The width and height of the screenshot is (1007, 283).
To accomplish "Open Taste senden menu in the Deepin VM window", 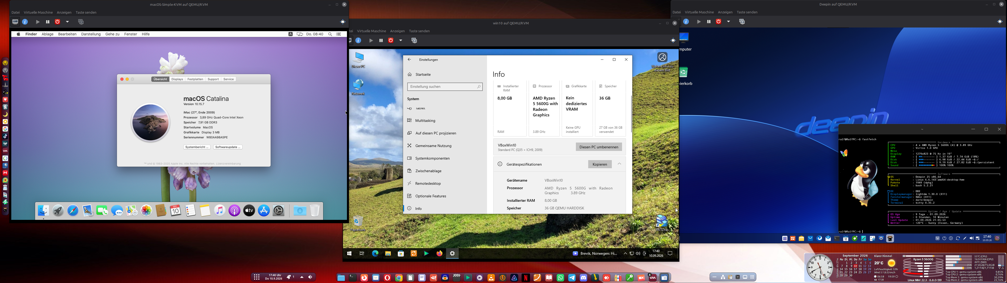I will (747, 13).
